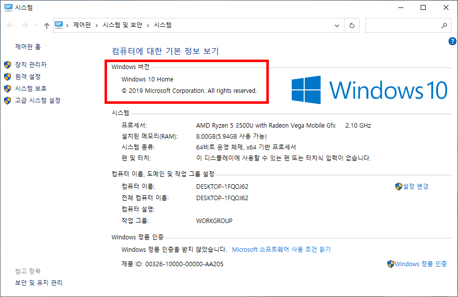Click the computer icon in address bar
Viewport: 458px width, 297px height.
(59, 25)
